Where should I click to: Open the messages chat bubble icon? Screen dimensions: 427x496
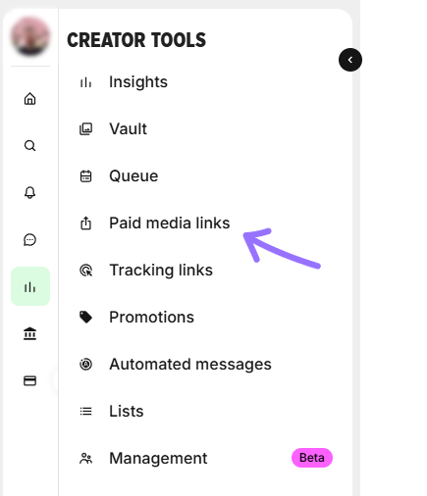tap(29, 239)
